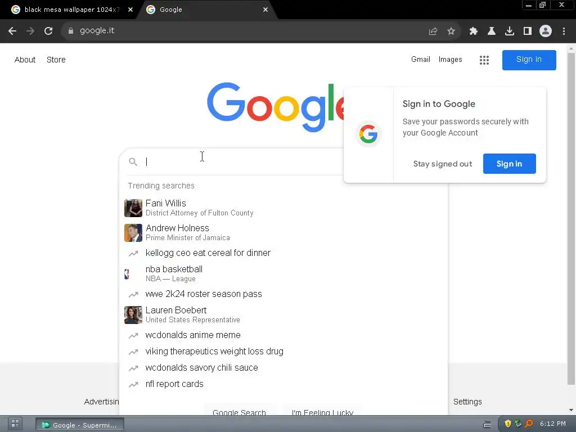Go back using the browser back arrow

point(12,31)
